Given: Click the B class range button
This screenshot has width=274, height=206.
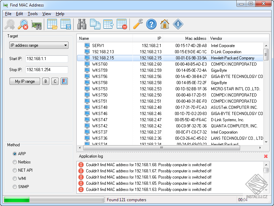Looking at the screenshot, I should 46,81.
